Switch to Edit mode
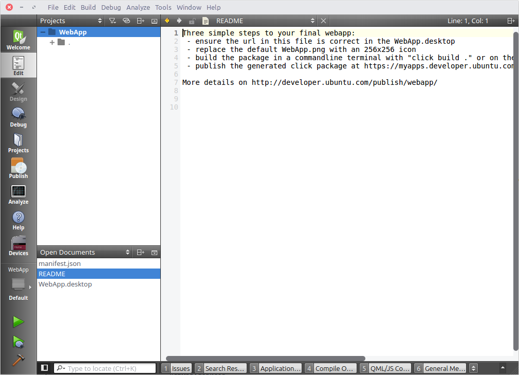This screenshot has width=519, height=375. (18, 65)
